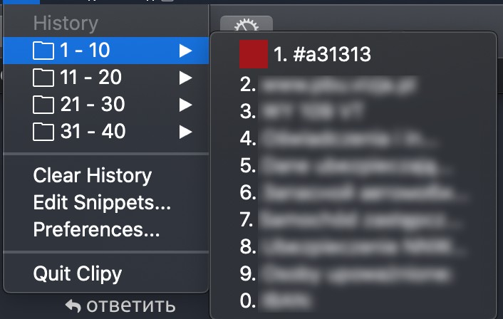Screen dimensions: 503x319
Task: Click the gear icon button at top
Action: [x=247, y=24]
